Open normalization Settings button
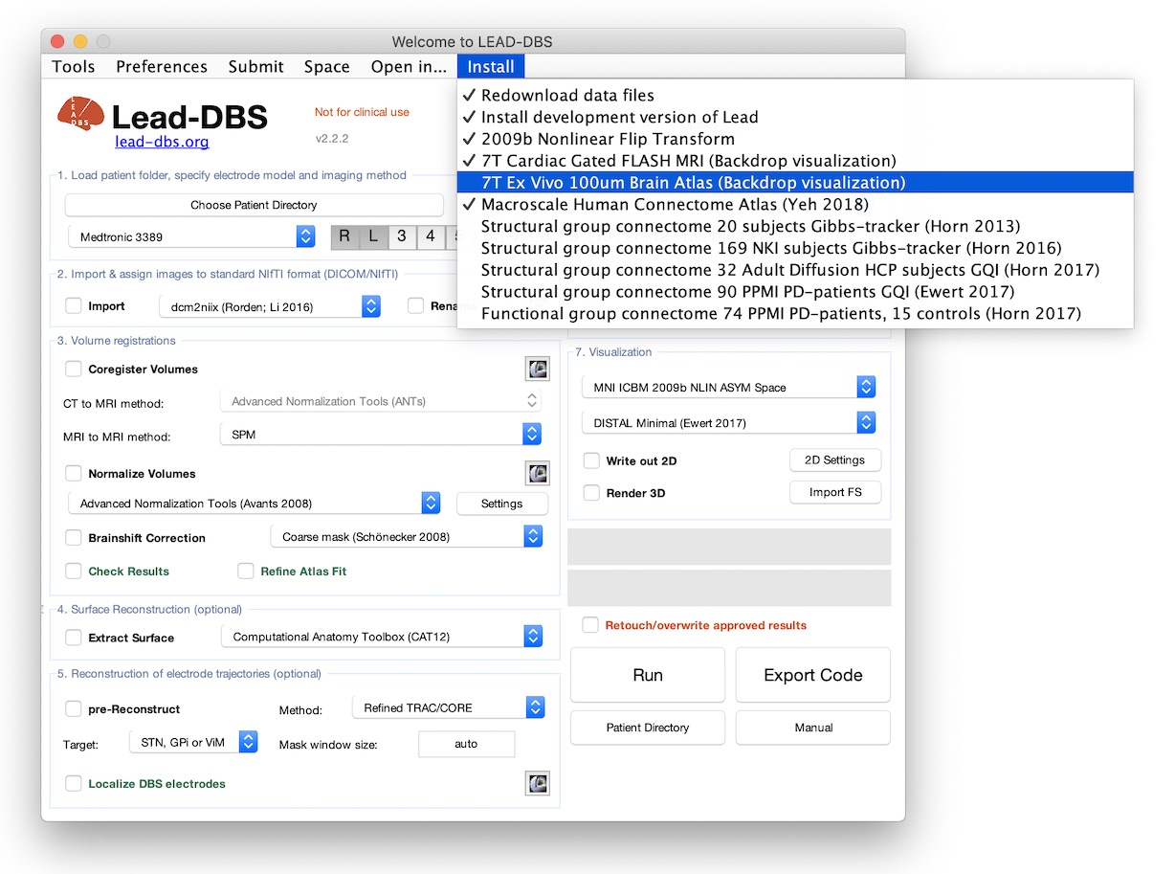Viewport: 1175px width, 874px height. click(x=502, y=504)
